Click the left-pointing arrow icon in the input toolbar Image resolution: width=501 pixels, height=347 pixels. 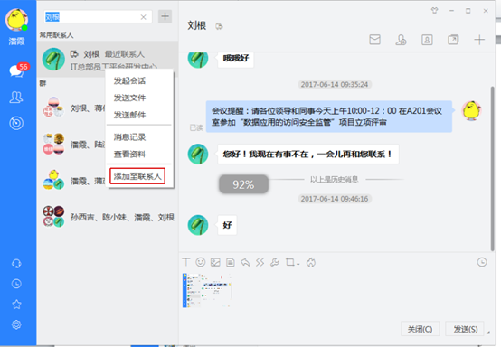tap(245, 262)
